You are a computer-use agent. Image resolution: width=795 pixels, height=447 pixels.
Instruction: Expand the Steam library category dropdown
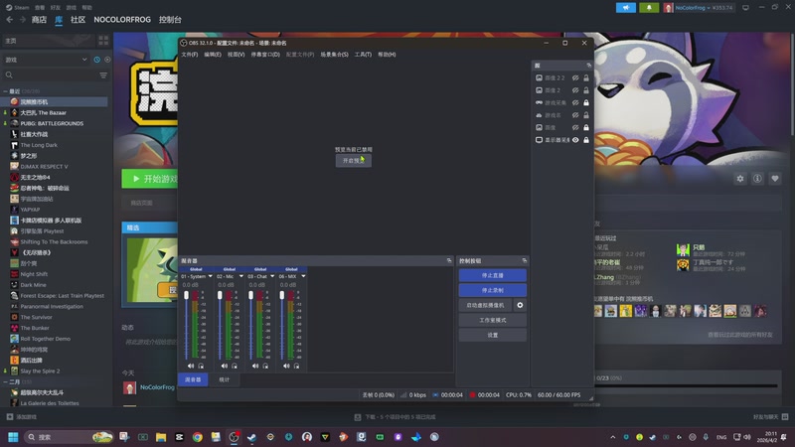point(84,60)
